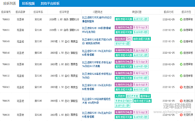The width and height of the screenshot is (195, 121).
Task: Click 服务流程不完善 tag in row 708632
Action: click(124, 78)
